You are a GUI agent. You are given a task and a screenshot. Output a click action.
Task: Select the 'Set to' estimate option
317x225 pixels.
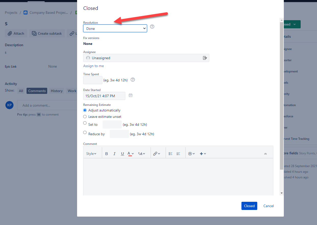pos(84,123)
